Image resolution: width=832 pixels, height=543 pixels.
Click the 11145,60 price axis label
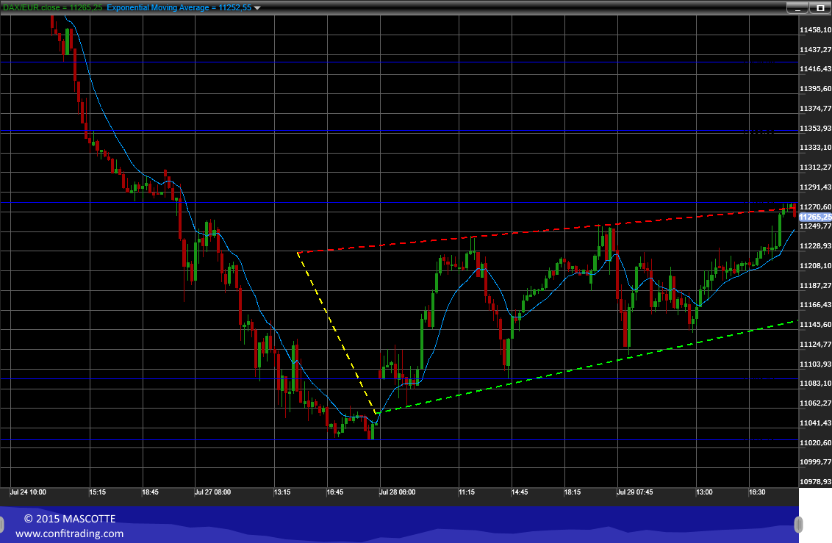pos(815,325)
